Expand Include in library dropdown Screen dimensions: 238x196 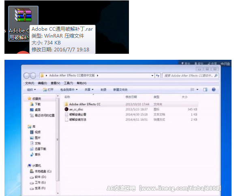[x=69, y=90]
